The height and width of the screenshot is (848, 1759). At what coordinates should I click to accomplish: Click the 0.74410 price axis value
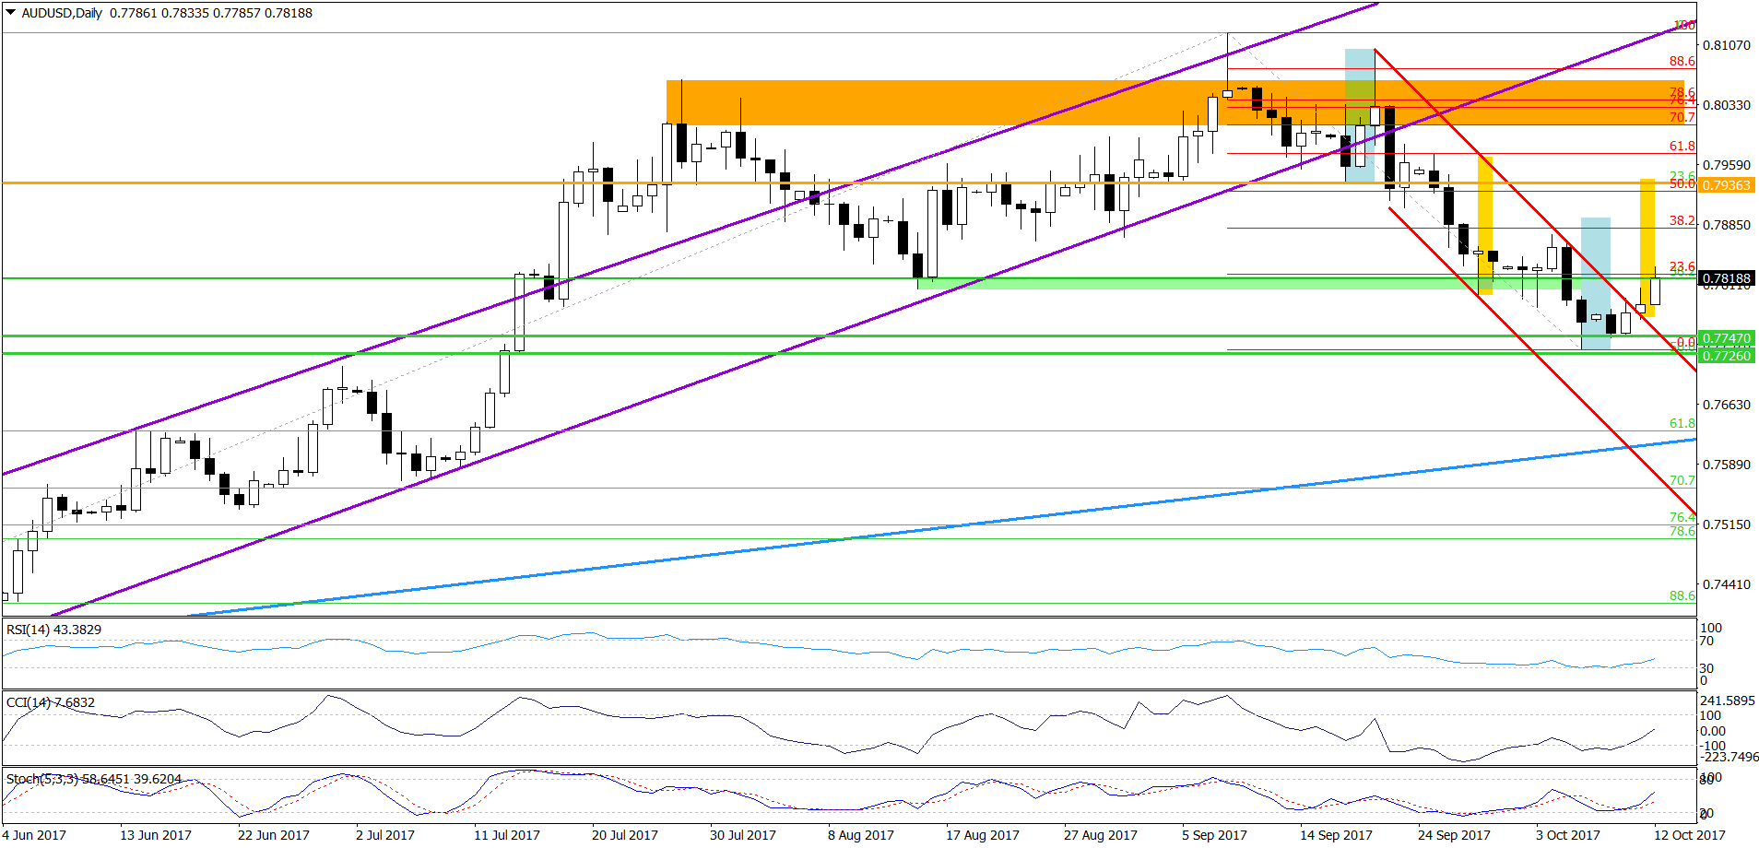1726,584
